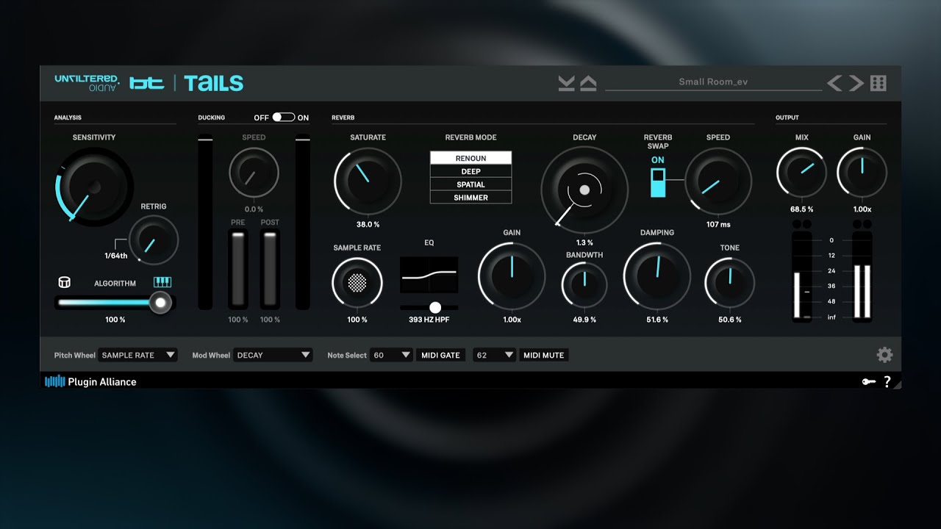Click the Sensitivity knob

94,187
